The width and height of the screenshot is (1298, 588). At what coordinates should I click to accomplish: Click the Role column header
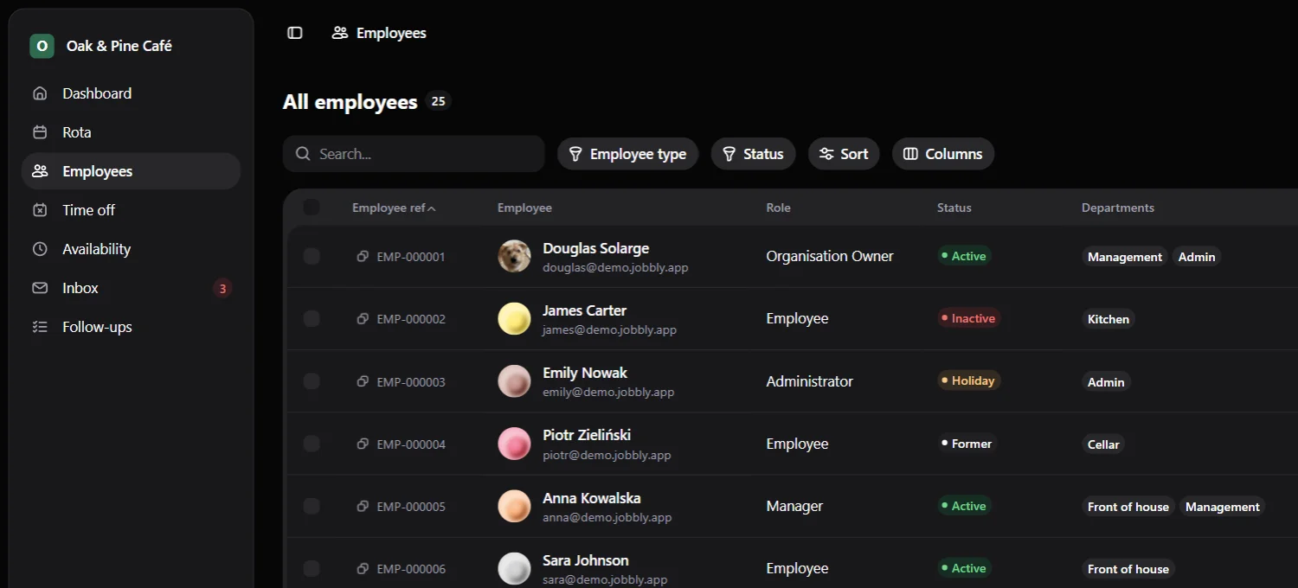[x=778, y=208]
